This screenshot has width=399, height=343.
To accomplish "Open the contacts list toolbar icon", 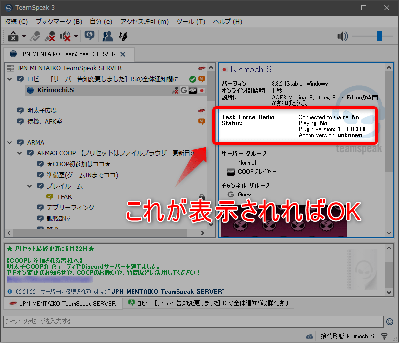I will pyautogui.click(x=108, y=36).
